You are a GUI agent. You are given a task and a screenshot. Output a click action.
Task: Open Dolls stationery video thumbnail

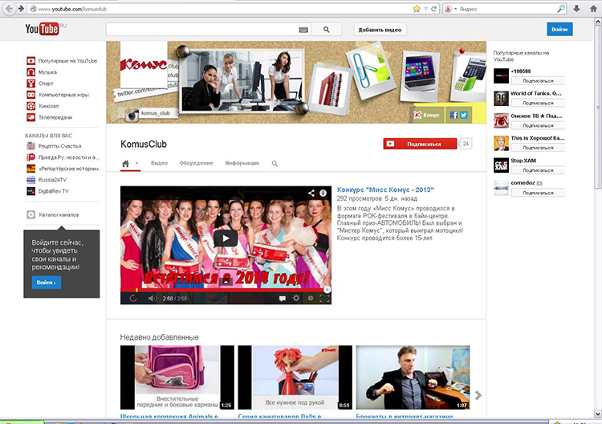tap(295, 377)
